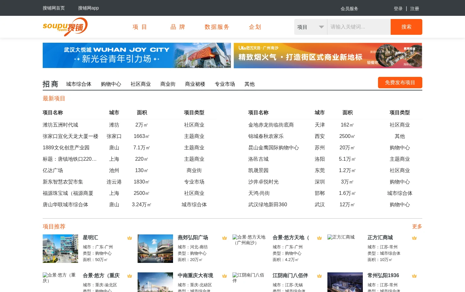
Task: Click crown icon next to 合景·悠方（重庆
Action: coord(130,276)
